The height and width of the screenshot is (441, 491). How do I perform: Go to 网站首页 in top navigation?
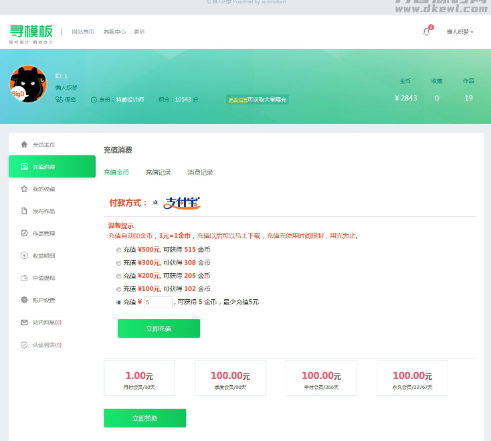[83, 31]
